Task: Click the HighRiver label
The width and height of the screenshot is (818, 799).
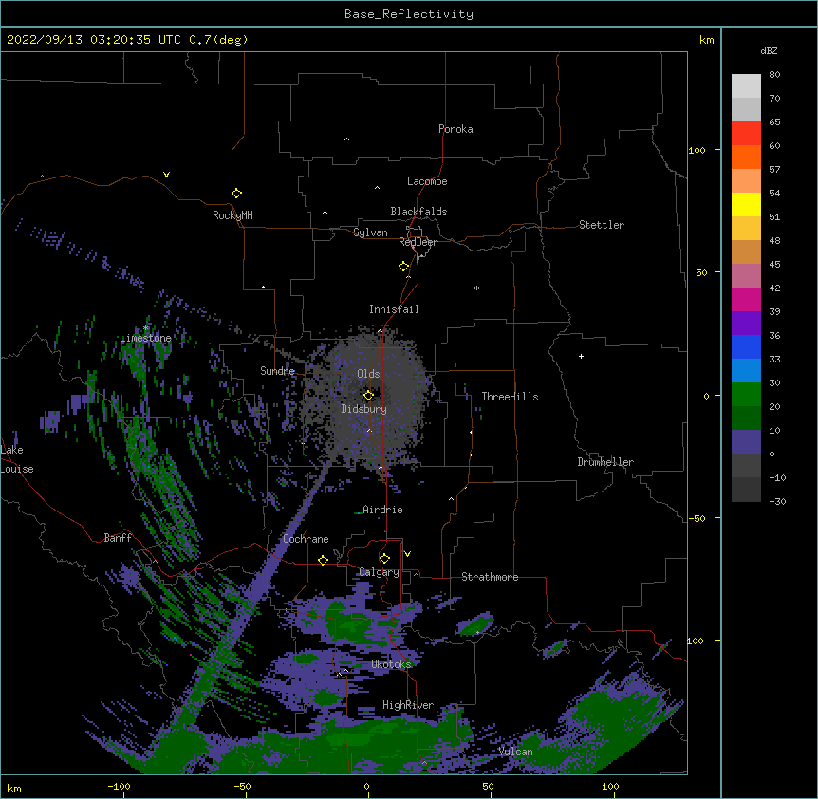Action: (408, 705)
